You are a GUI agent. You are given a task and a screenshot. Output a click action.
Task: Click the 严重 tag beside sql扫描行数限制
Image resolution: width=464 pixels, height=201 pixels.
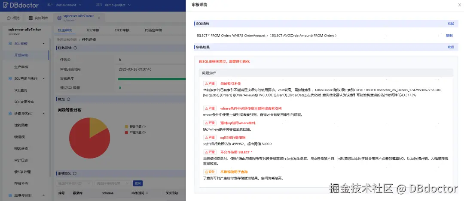coord(210,137)
